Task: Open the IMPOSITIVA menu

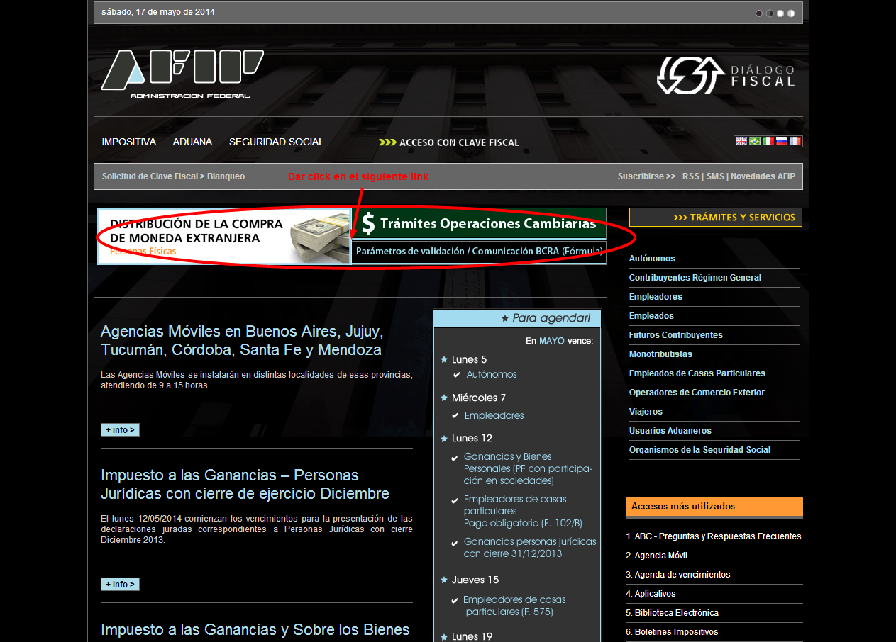Action: coord(128,142)
